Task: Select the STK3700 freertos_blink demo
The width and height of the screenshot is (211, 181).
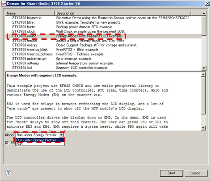Action: tap(30, 50)
